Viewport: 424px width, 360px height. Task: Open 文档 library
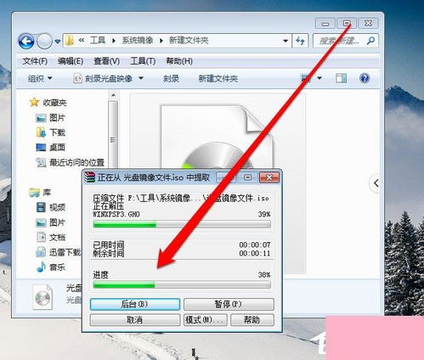pyautogui.click(x=57, y=237)
